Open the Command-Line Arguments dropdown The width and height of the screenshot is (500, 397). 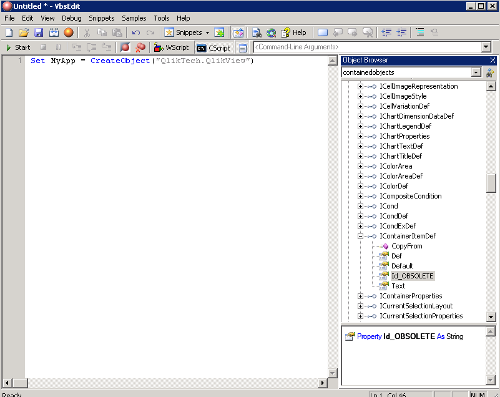pyautogui.click(x=486, y=47)
